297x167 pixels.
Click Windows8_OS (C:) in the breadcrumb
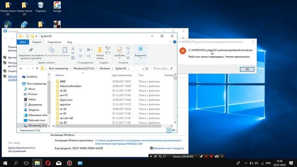[84, 69]
